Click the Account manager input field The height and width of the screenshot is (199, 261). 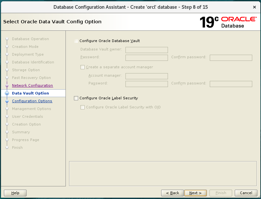click(147, 76)
